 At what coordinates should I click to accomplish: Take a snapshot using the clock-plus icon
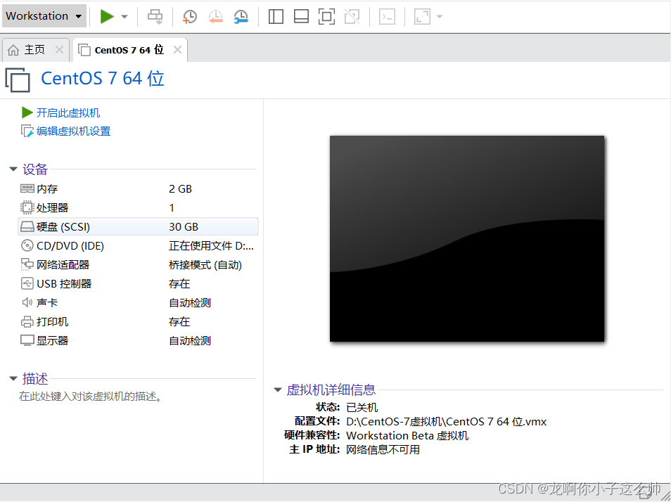(x=190, y=17)
